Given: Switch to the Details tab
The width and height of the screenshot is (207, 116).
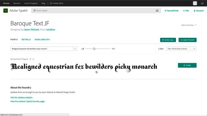Looking at the screenshot, I should tap(26, 39).
